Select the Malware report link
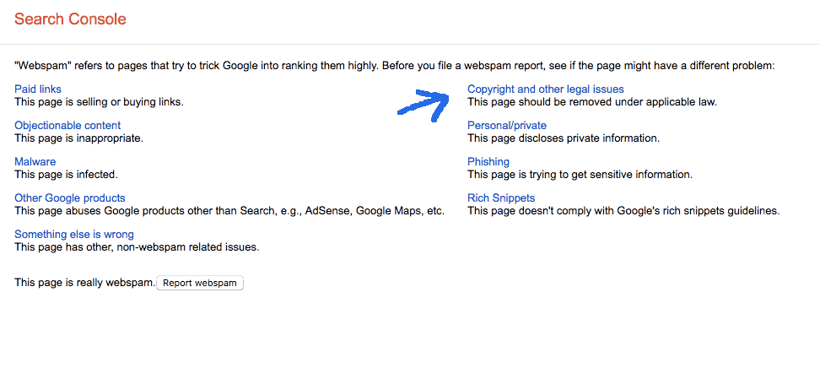Screen dimensions: 820x368 coord(35,162)
